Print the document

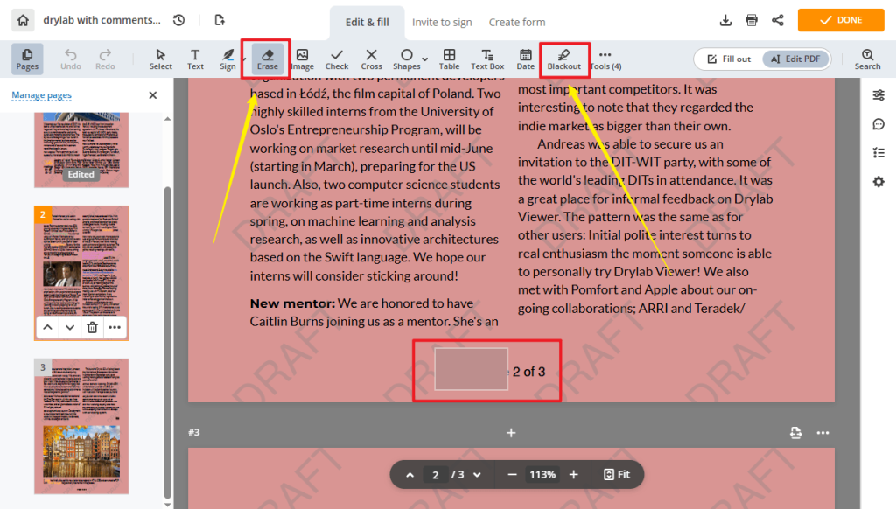click(752, 21)
